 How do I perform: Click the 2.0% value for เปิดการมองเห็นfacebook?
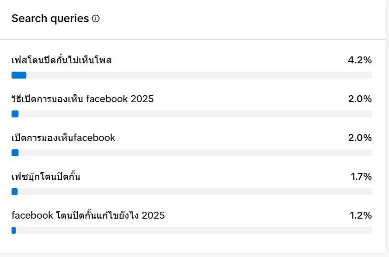(360, 138)
